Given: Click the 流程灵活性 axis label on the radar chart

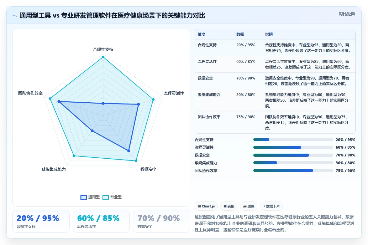Looking at the screenshot, I should tap(174, 93).
